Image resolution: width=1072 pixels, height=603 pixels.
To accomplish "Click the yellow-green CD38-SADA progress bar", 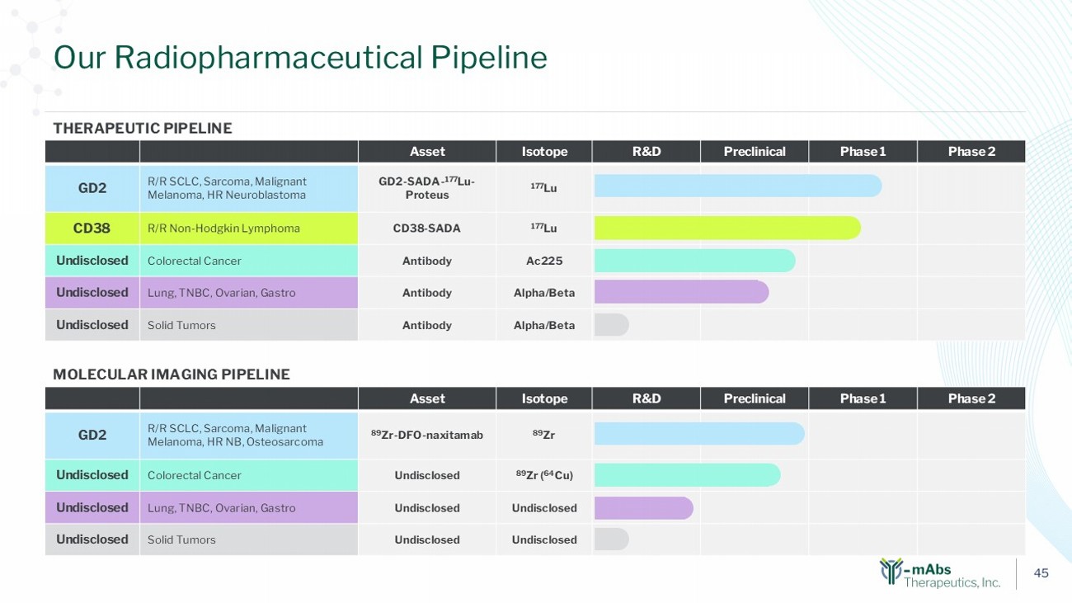I will click(726, 228).
